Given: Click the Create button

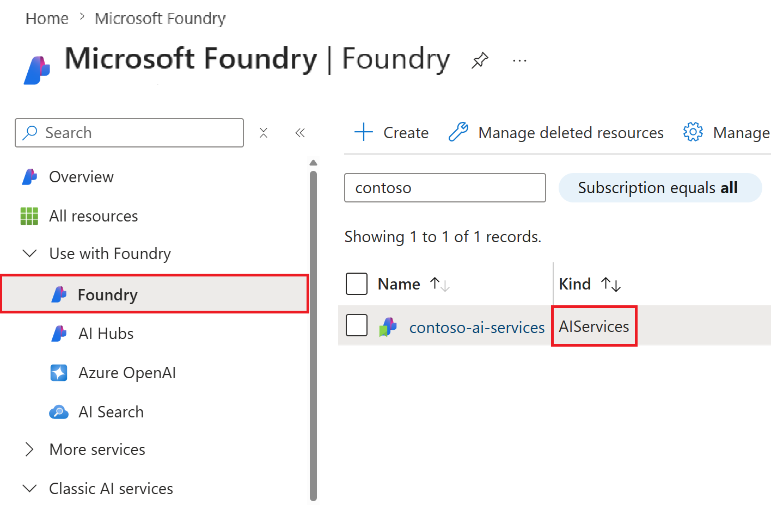Looking at the screenshot, I should coord(391,132).
